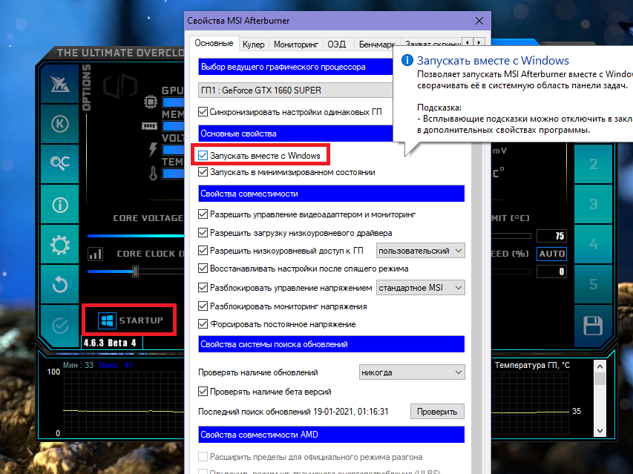Click the GPU chip icon in Afterburner
The image size is (633, 474).
(x=151, y=102)
